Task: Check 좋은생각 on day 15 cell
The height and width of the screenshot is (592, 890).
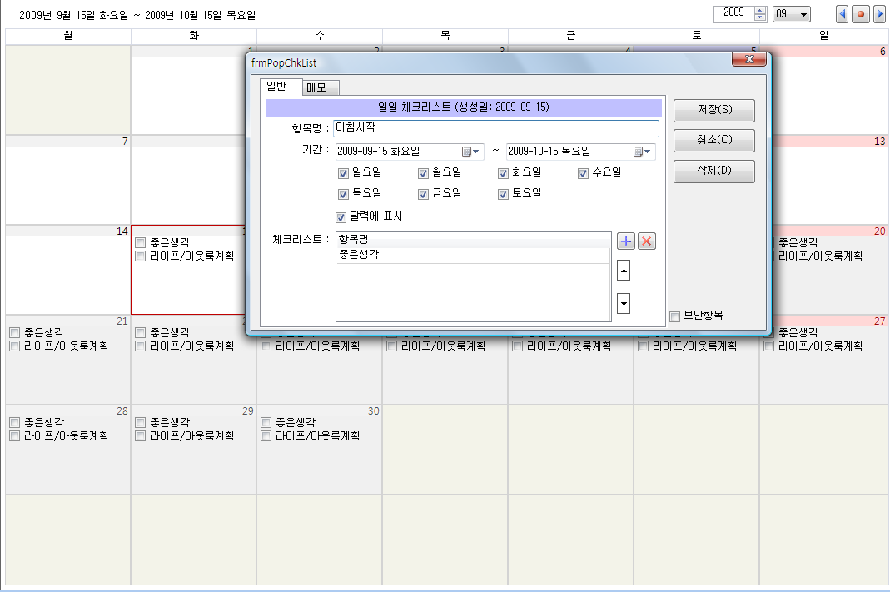Action: click(141, 243)
